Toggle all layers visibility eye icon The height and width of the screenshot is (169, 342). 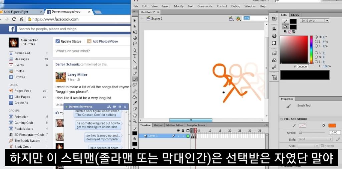(178, 131)
